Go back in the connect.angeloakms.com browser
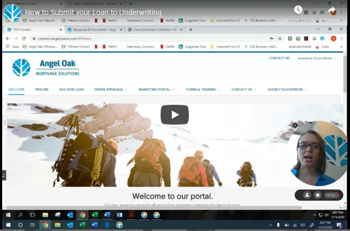350x231 pixels. click(8, 38)
